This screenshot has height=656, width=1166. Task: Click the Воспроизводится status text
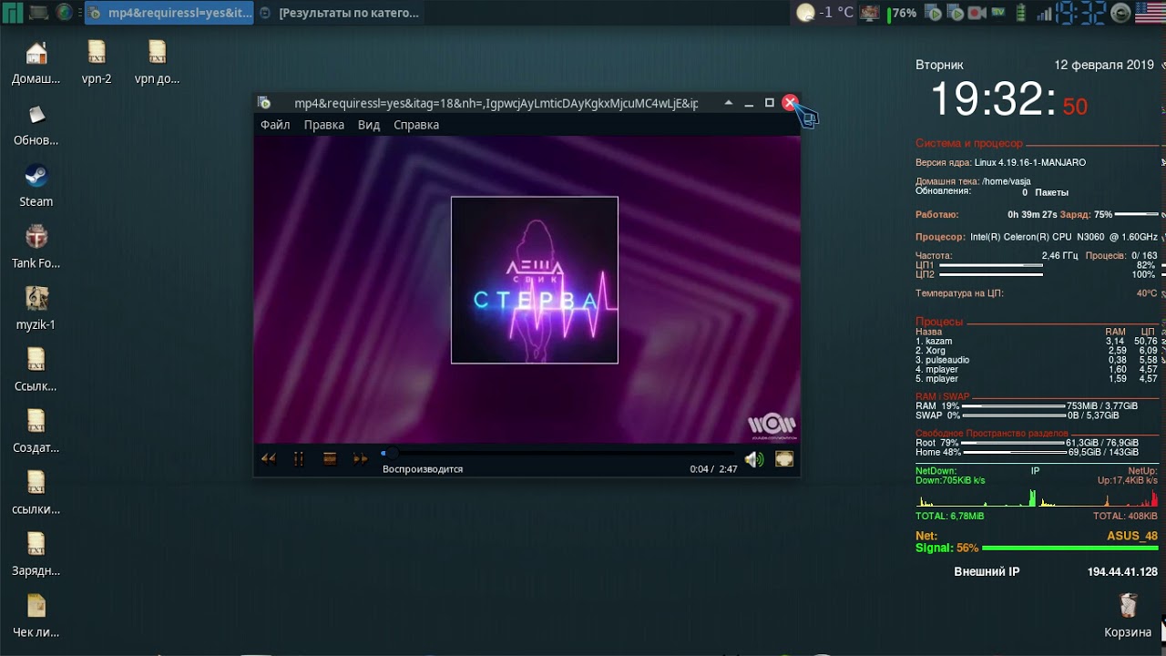(423, 469)
